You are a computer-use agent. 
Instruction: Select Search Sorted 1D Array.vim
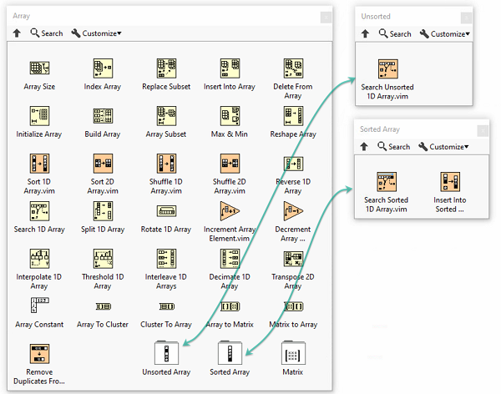coord(387,181)
